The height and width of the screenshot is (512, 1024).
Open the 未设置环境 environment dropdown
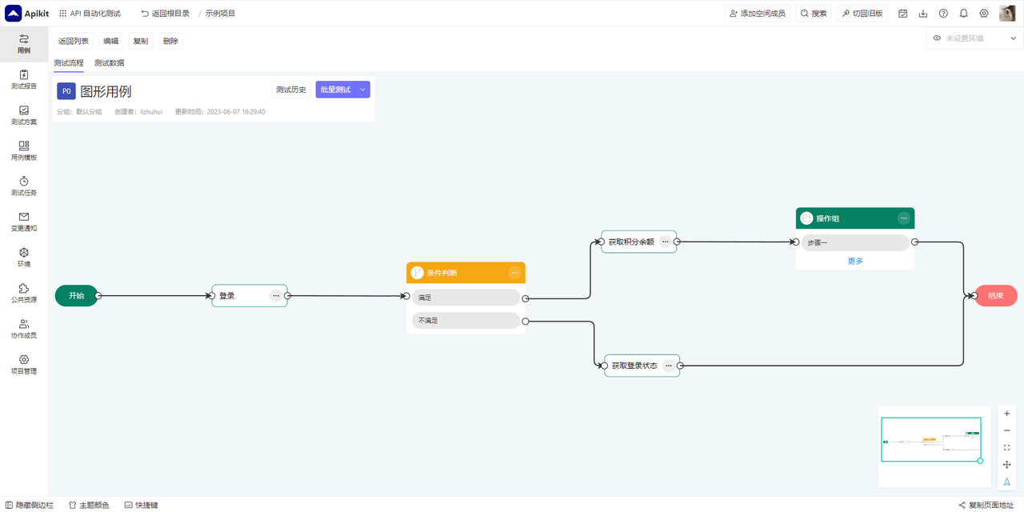pyautogui.click(x=970, y=38)
